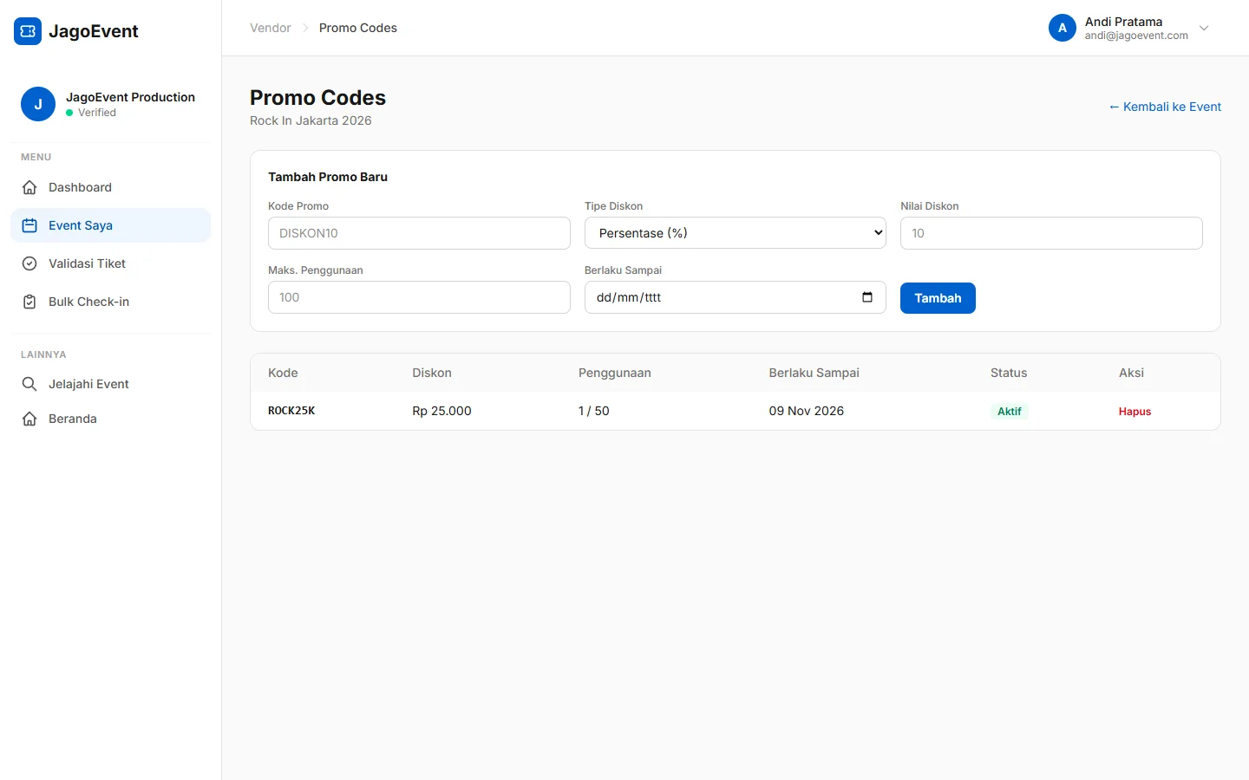Open the date picker calendar icon
The height and width of the screenshot is (780, 1249).
pyautogui.click(x=867, y=297)
